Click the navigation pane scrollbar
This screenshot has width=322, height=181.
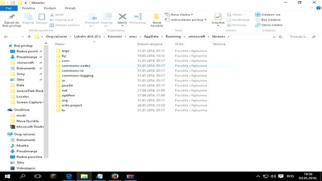coord(46,102)
